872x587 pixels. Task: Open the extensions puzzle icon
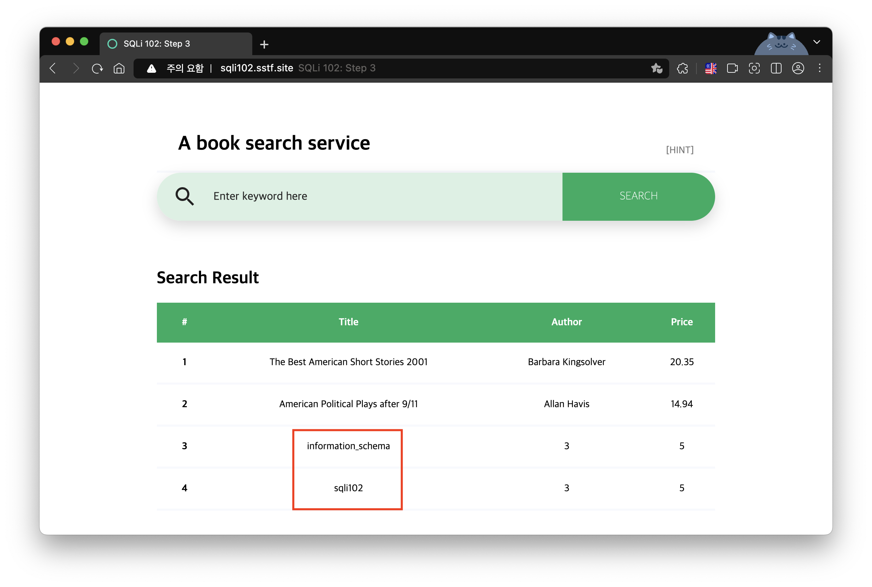(x=682, y=68)
